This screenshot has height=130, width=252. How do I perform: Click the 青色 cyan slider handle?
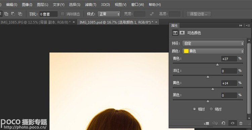[217, 65]
